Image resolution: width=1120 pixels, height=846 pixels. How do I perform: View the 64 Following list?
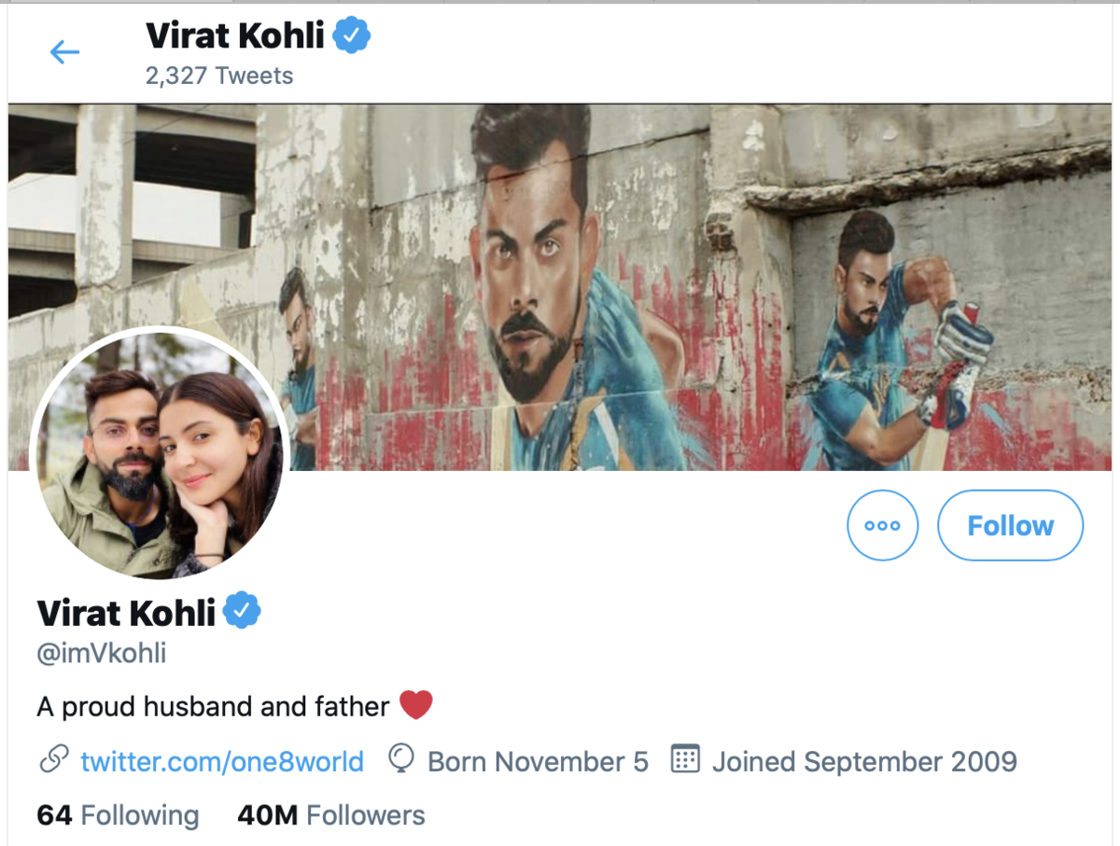tap(118, 815)
